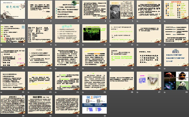Image resolution: width=189 pixels, height=117 pixels.
Task: Click the animation star icon under slide 13
Action: coord(137,45)
